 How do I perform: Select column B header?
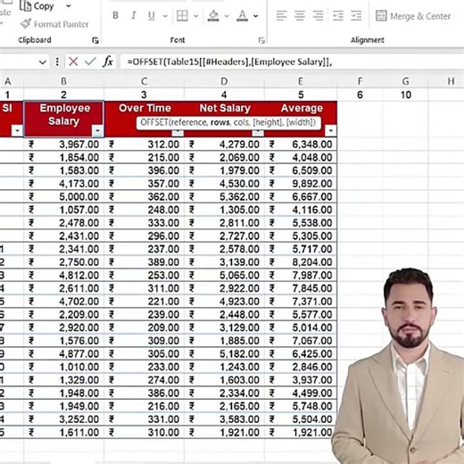pyautogui.click(x=63, y=81)
